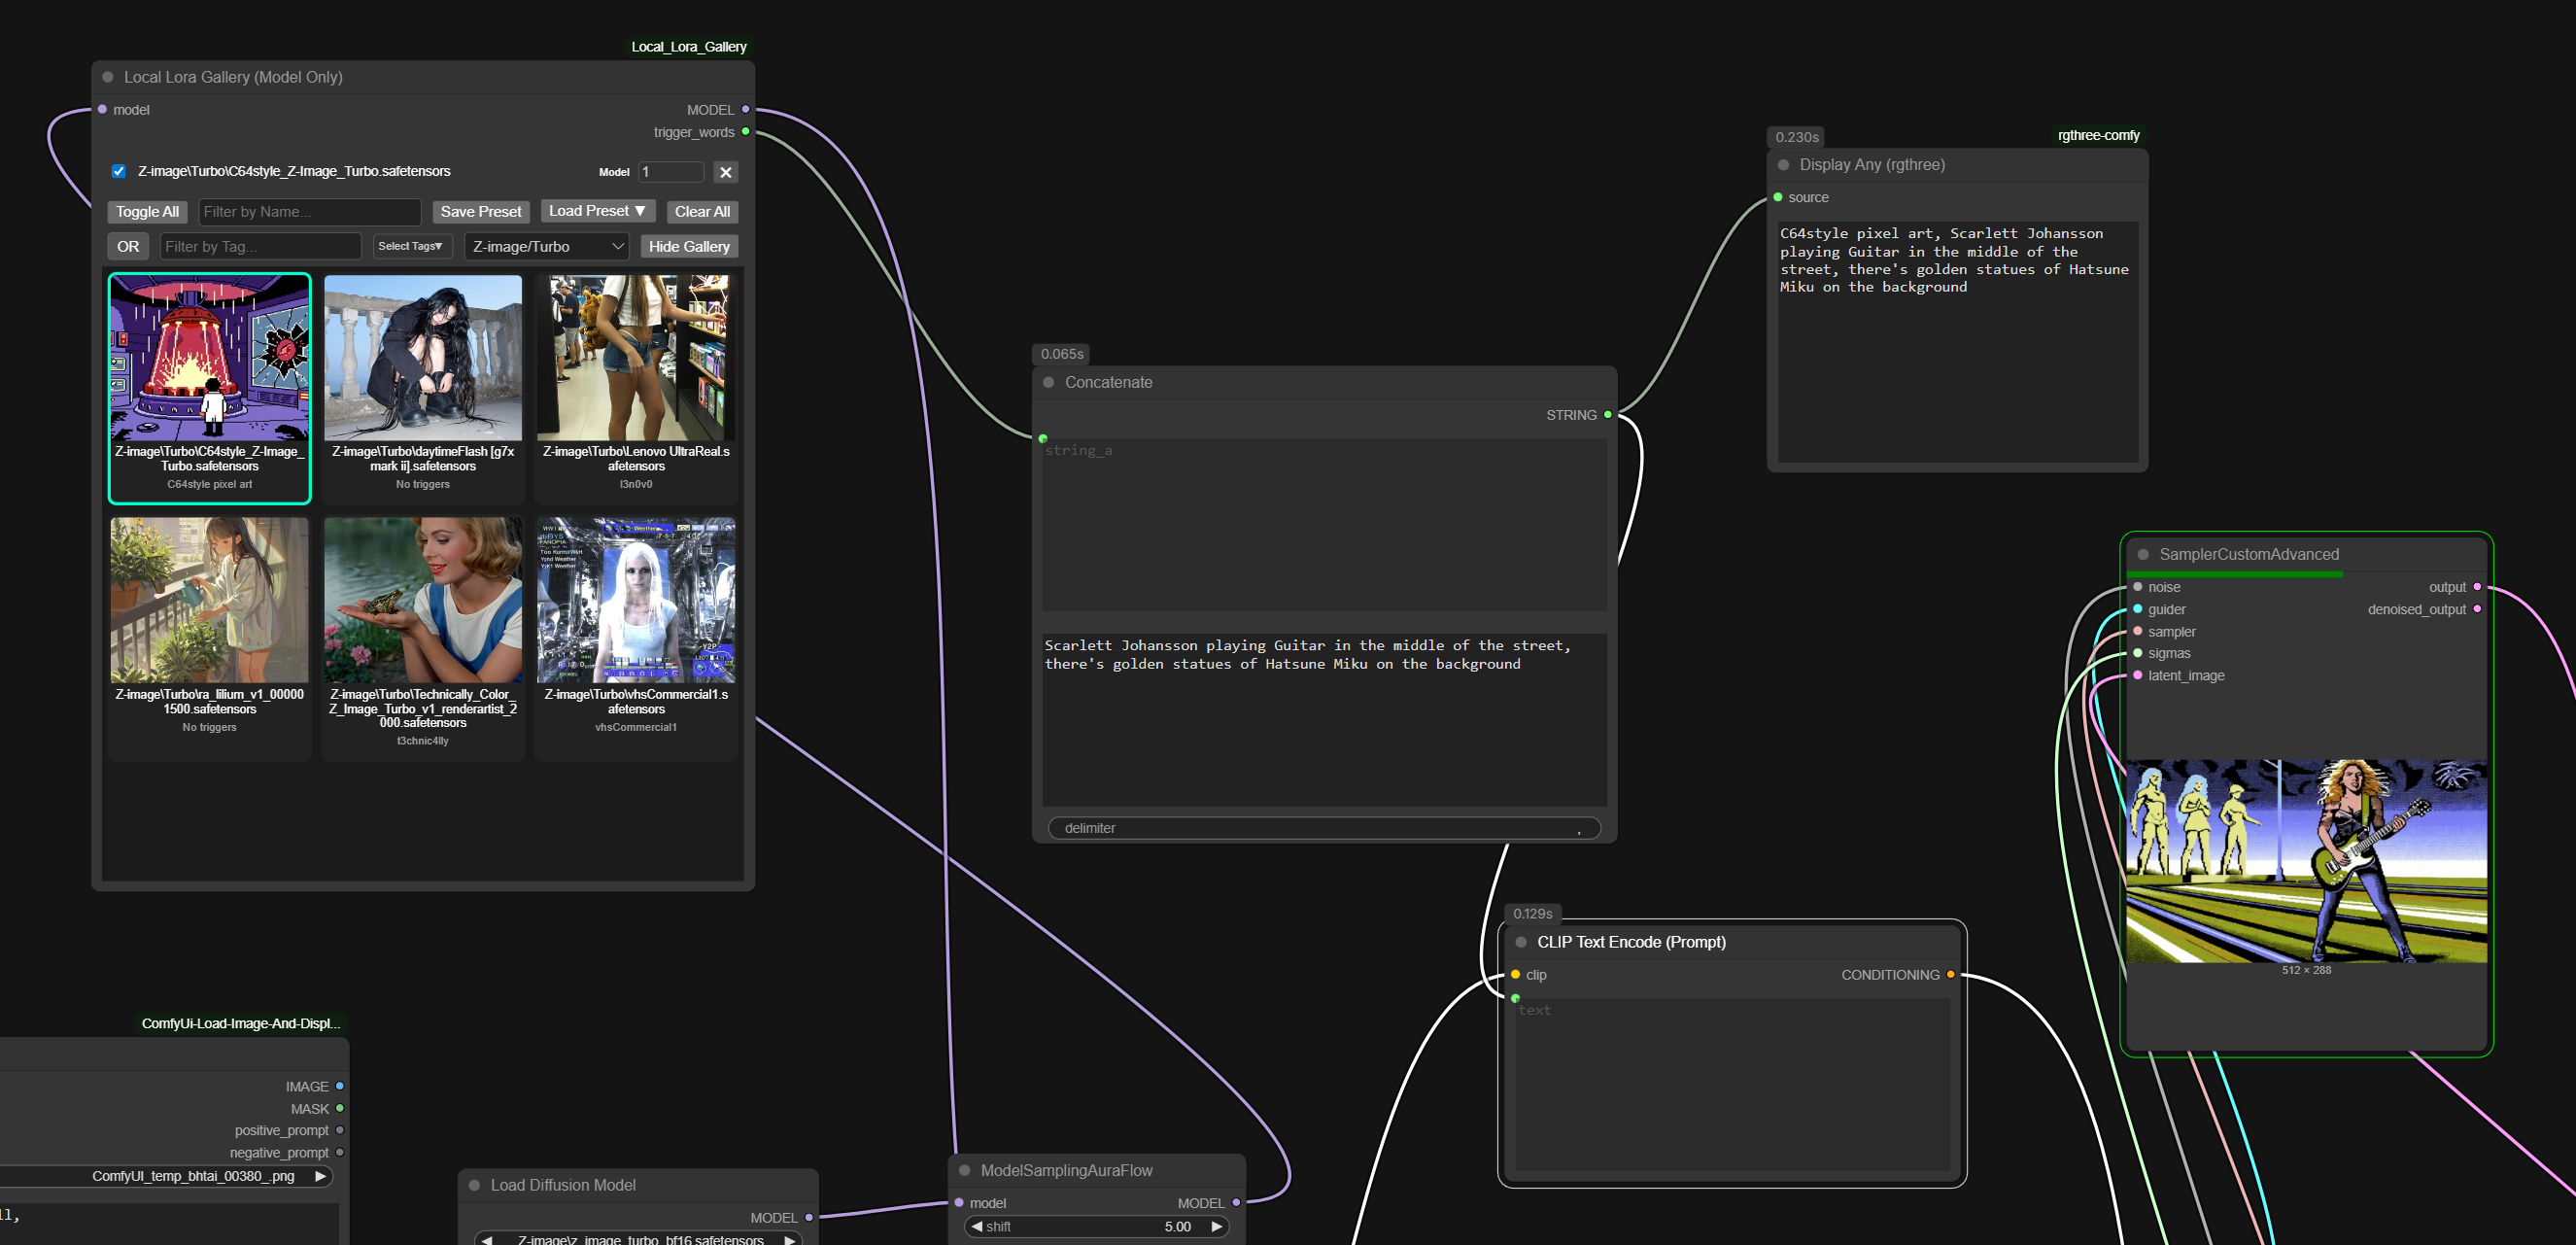Increase shift value with right arrow
The width and height of the screenshot is (2576, 1245).
[1216, 1226]
